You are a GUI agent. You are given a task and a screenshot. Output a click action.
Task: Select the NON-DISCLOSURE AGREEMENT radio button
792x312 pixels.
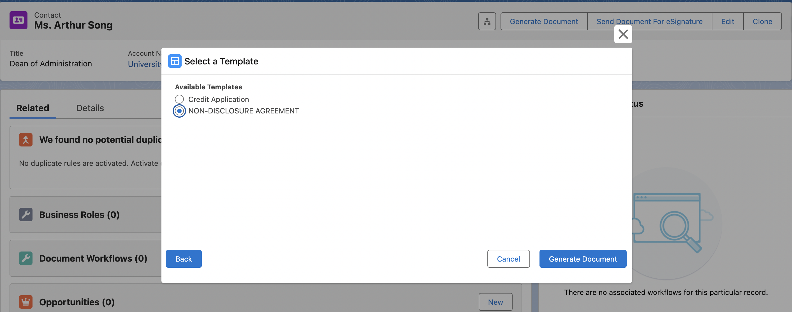coord(179,111)
